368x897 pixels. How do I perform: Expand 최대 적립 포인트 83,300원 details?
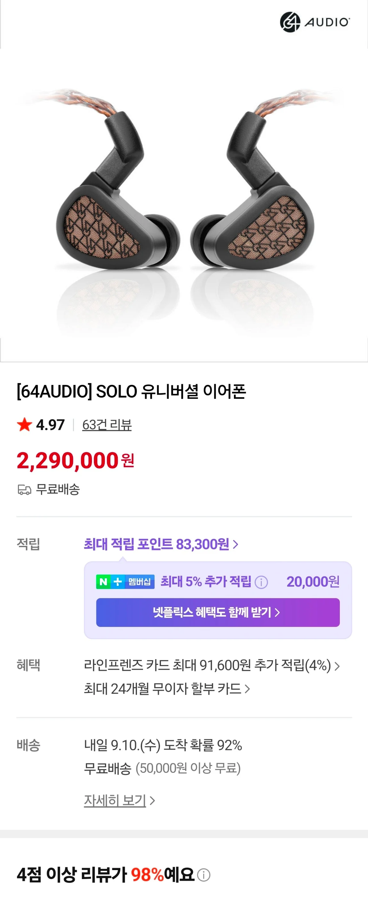[x=161, y=544]
